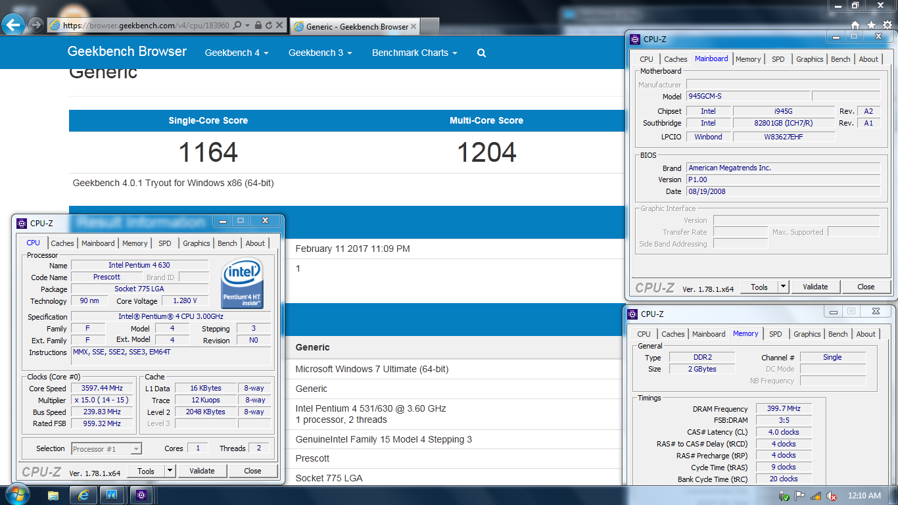
Task: Open Mainboard tab in CPU-Z Memory window
Action: click(709, 334)
